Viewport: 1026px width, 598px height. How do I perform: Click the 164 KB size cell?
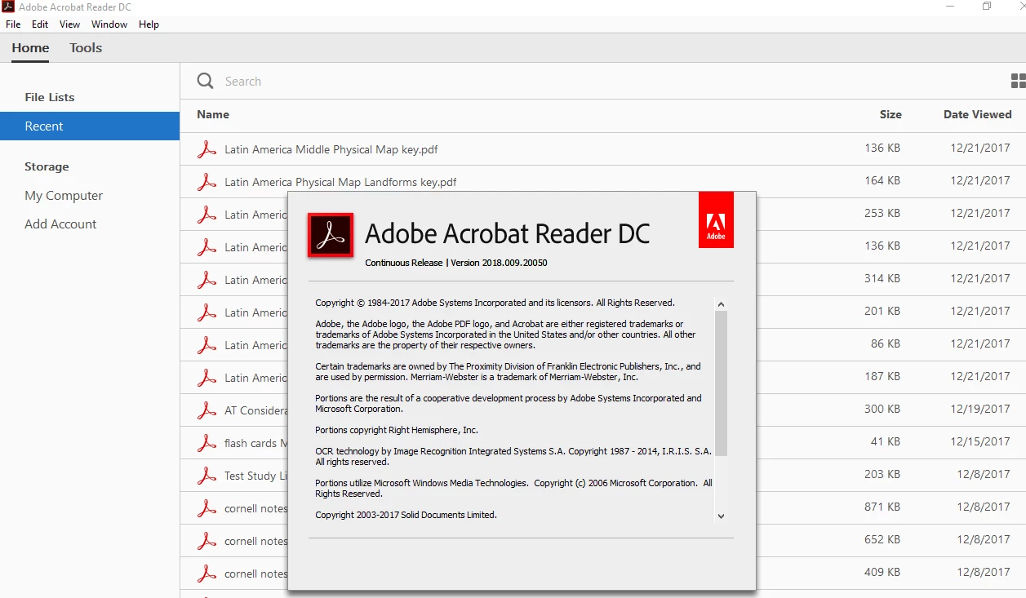pos(882,180)
